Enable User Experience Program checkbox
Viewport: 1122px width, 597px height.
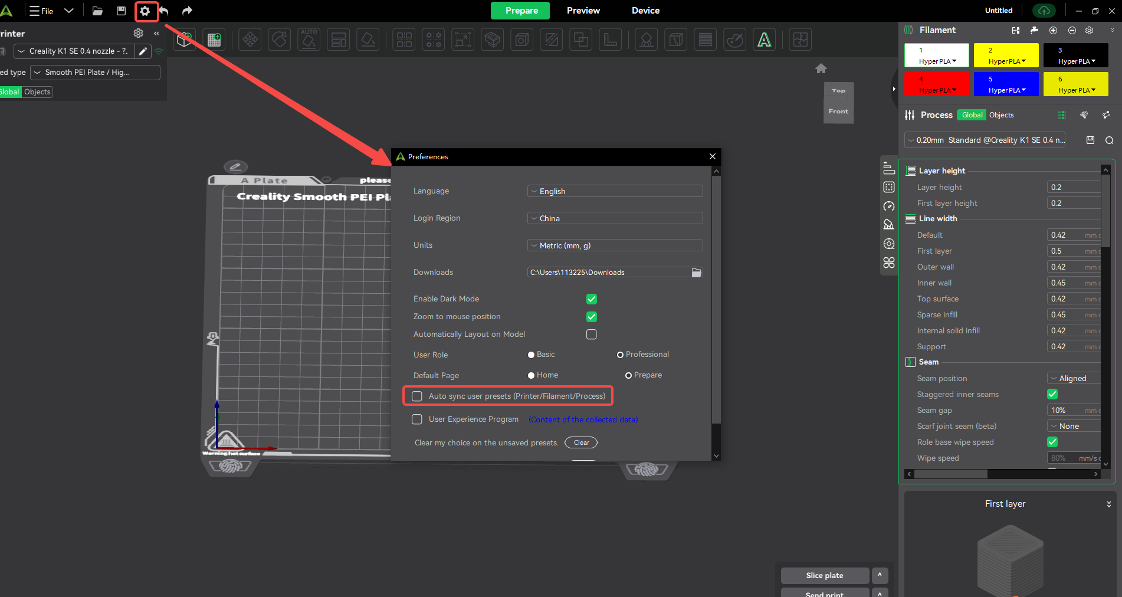coord(417,419)
